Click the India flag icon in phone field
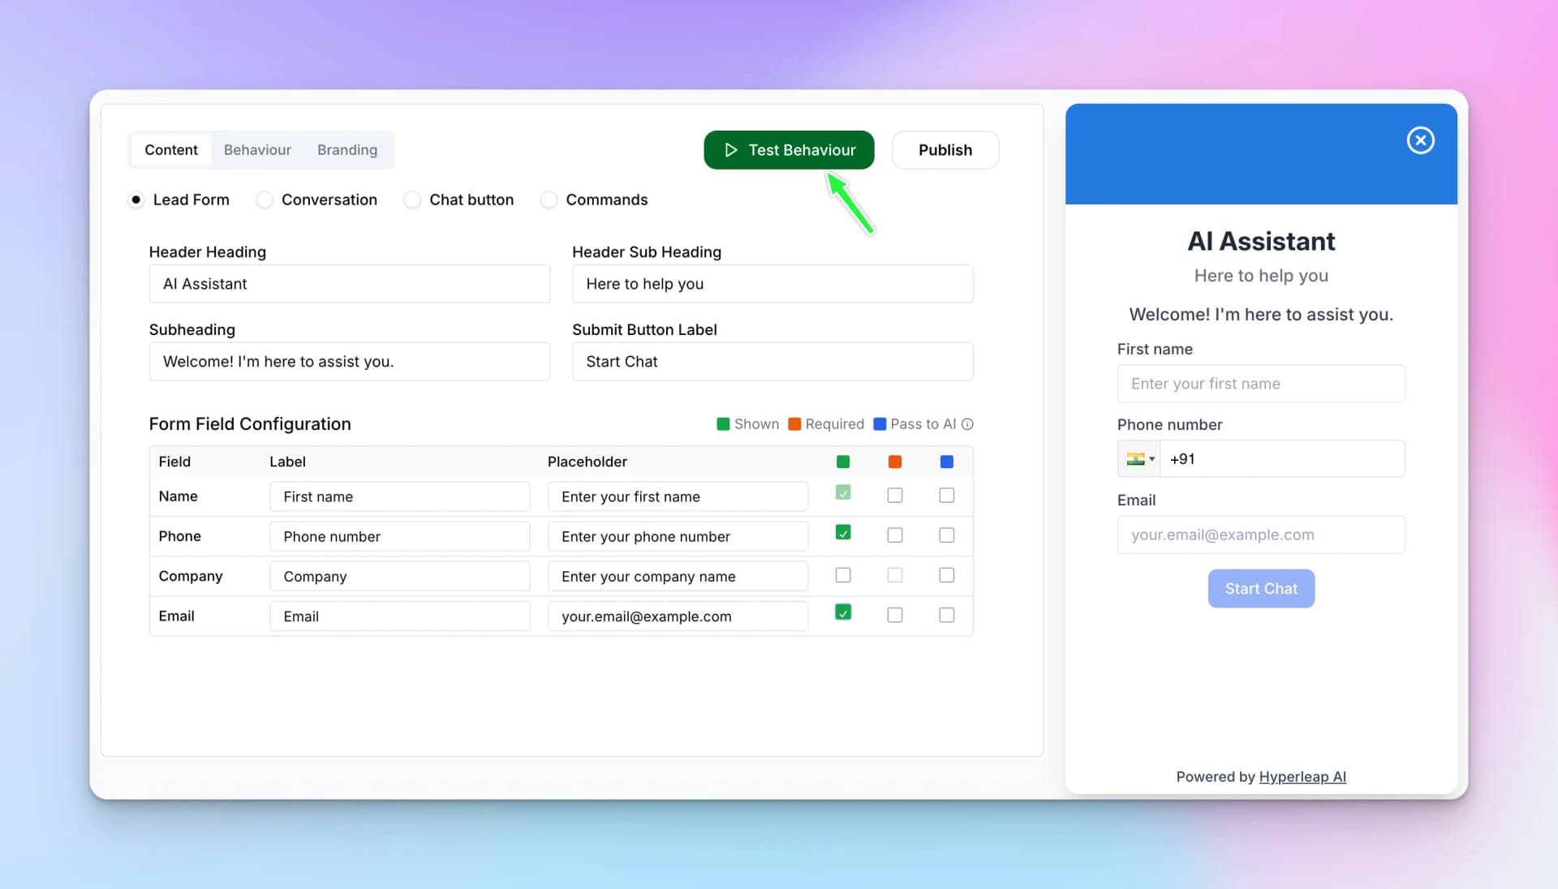Image resolution: width=1558 pixels, height=889 pixels. [x=1134, y=458]
